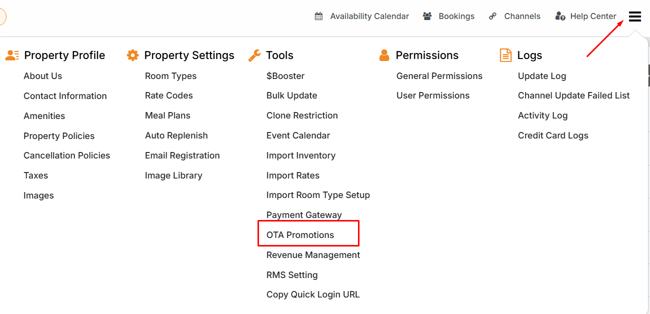Image resolution: width=650 pixels, height=314 pixels.
Task: Click Copy Quick Login URL
Action: point(312,294)
